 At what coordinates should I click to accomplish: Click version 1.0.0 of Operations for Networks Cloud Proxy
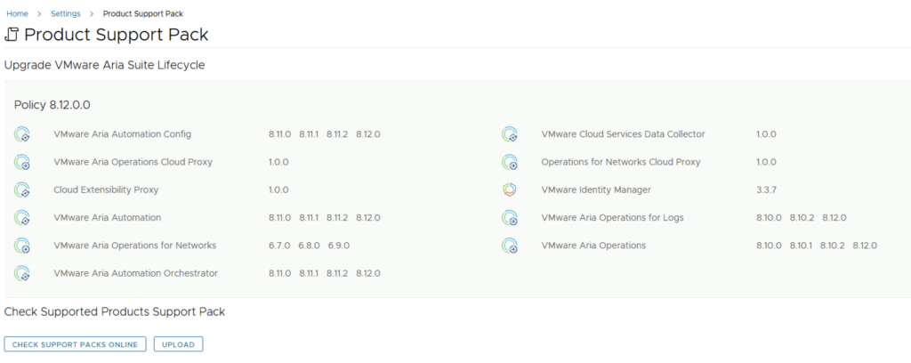point(766,162)
